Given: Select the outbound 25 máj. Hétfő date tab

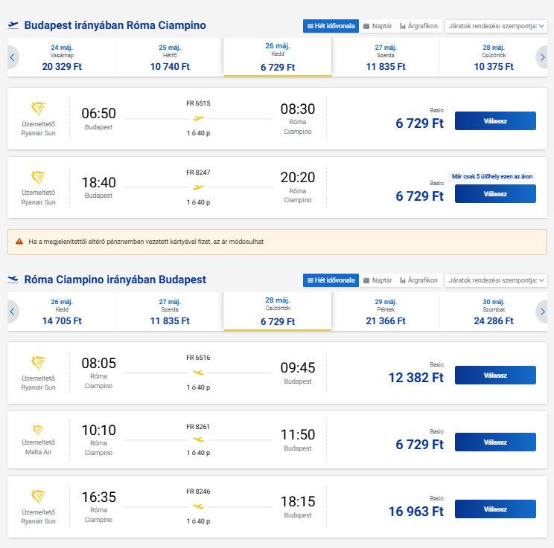Looking at the screenshot, I should tap(170, 57).
